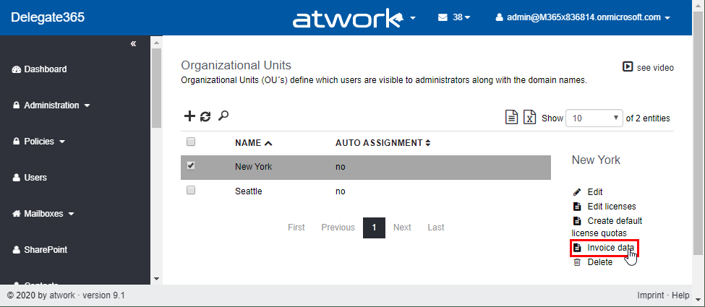Click the plus icon to add organizational unit
Viewport: 705px width, 307px height.
(x=189, y=116)
